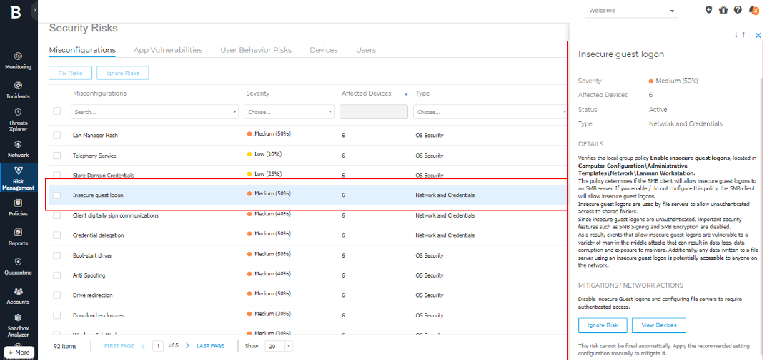Select the Credential delegation row checkbox
This screenshot has height=361, width=772.
pos(57,235)
